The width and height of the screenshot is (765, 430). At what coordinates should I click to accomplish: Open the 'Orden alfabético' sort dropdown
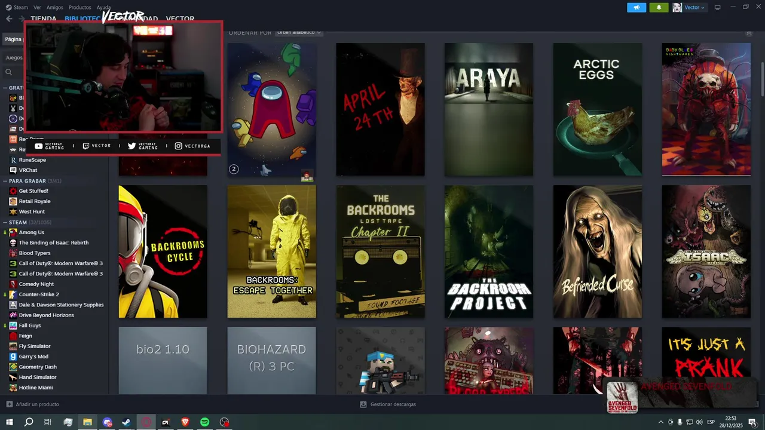(299, 32)
